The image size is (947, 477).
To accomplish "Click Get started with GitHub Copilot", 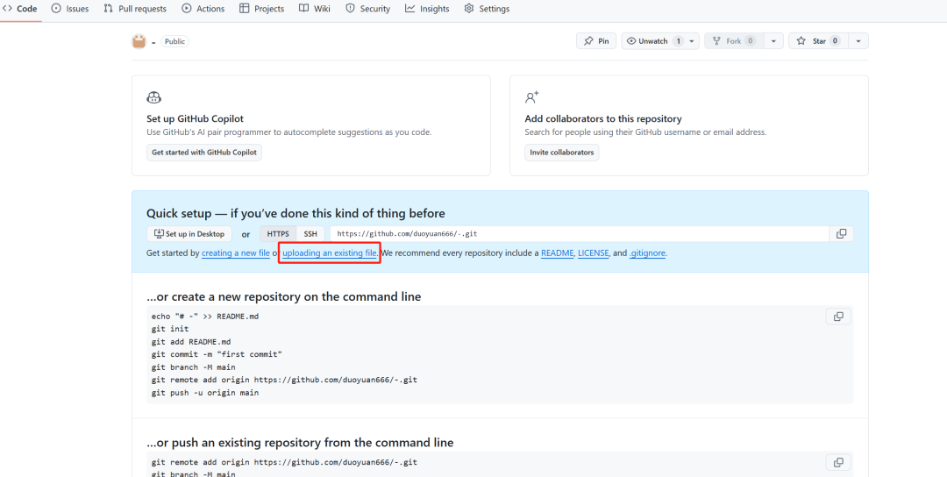I will point(204,153).
